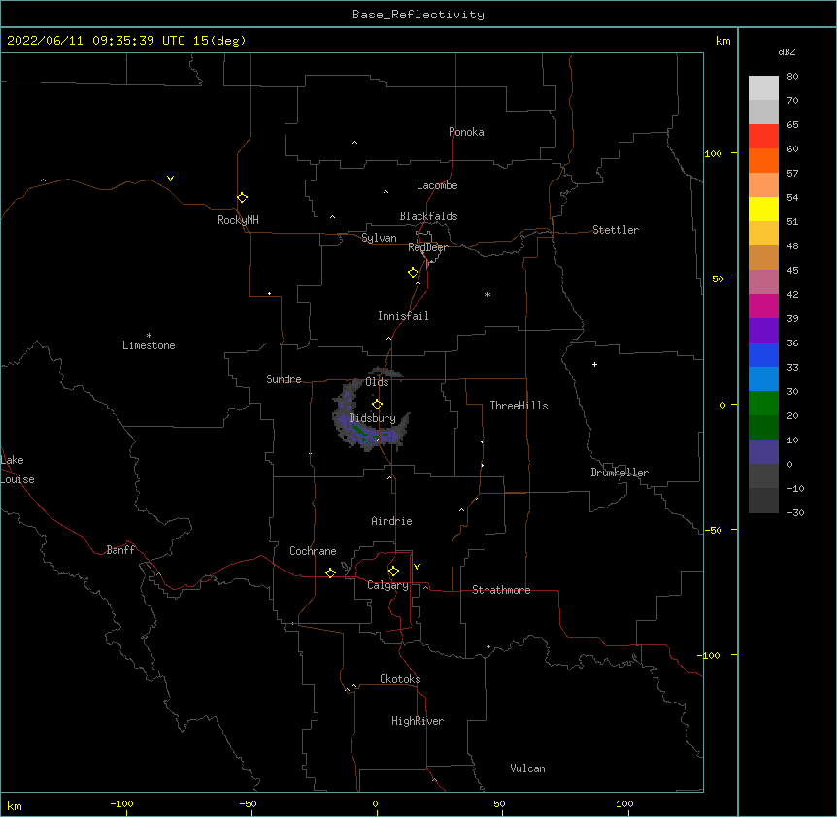The image size is (837, 817).
Task: Click the HighRiver label
Action: click(418, 721)
